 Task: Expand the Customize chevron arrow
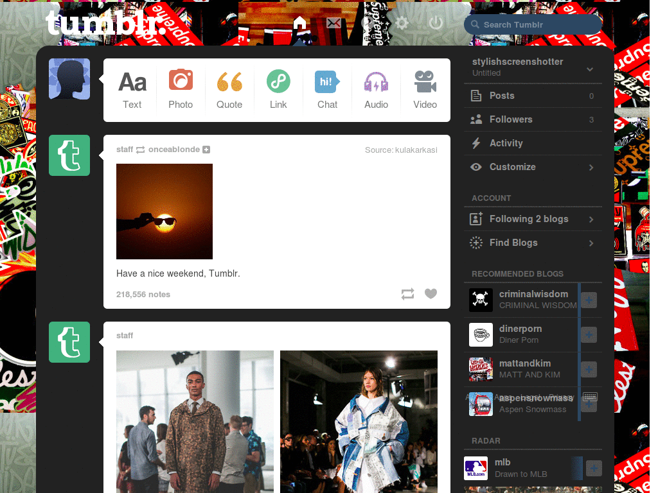[x=591, y=168]
